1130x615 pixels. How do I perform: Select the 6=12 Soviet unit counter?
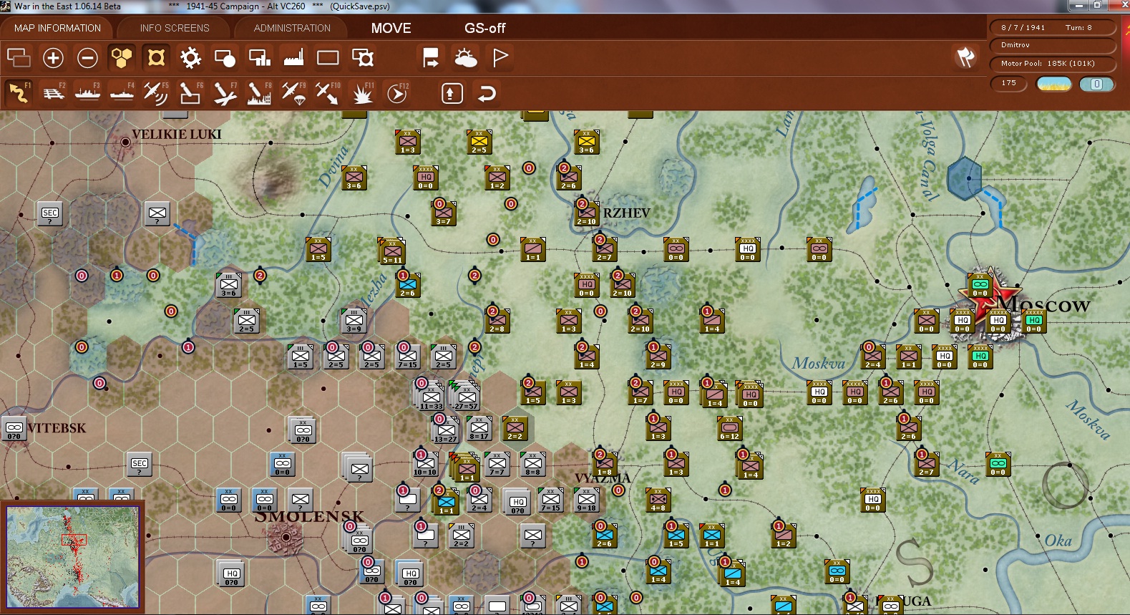tap(729, 427)
